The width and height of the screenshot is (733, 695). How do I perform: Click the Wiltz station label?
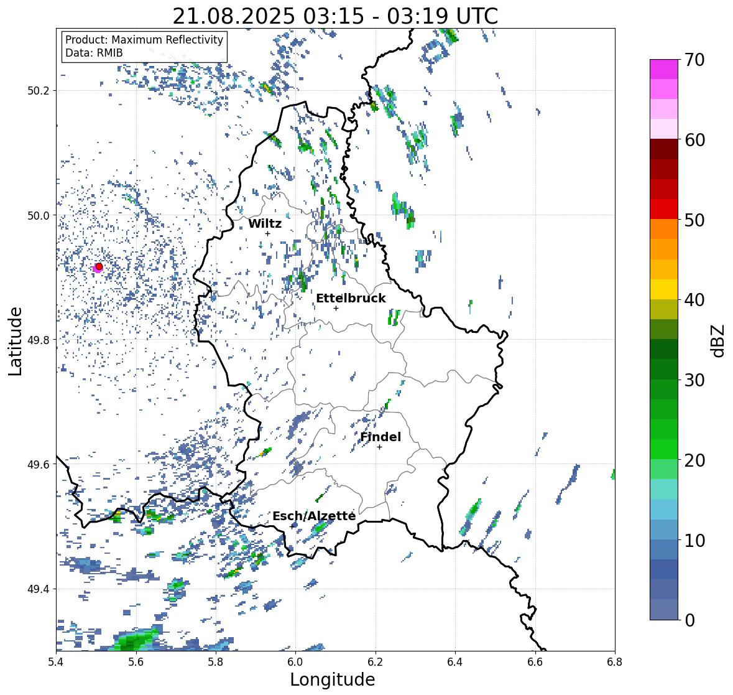265,223
